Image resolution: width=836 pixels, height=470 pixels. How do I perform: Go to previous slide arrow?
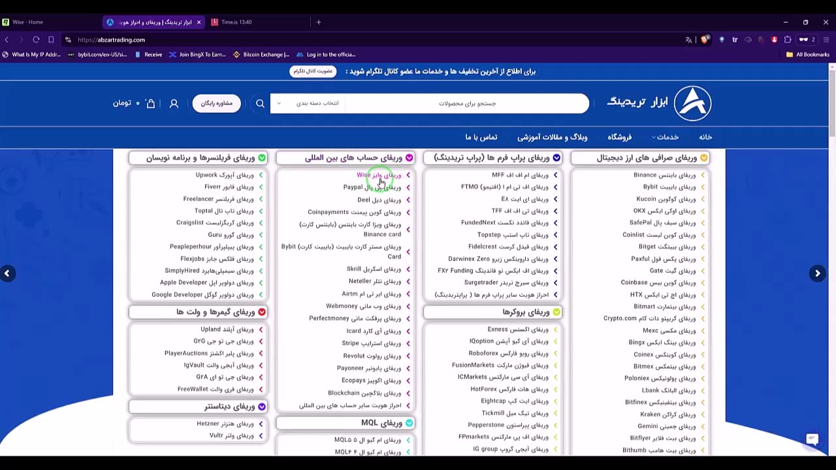7,274
